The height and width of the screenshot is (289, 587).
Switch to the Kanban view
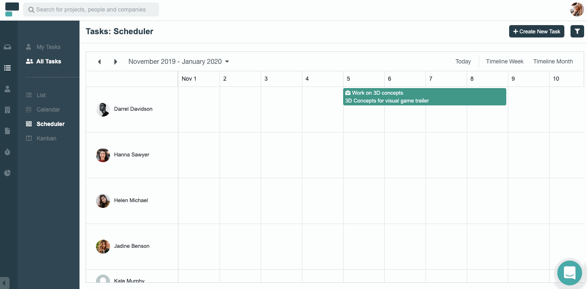(x=41, y=138)
